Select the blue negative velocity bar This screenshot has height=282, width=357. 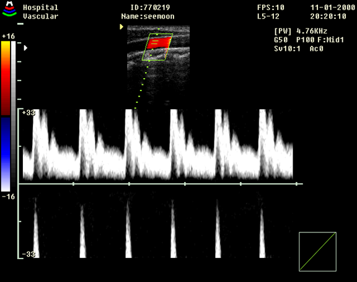pyautogui.click(x=6, y=154)
